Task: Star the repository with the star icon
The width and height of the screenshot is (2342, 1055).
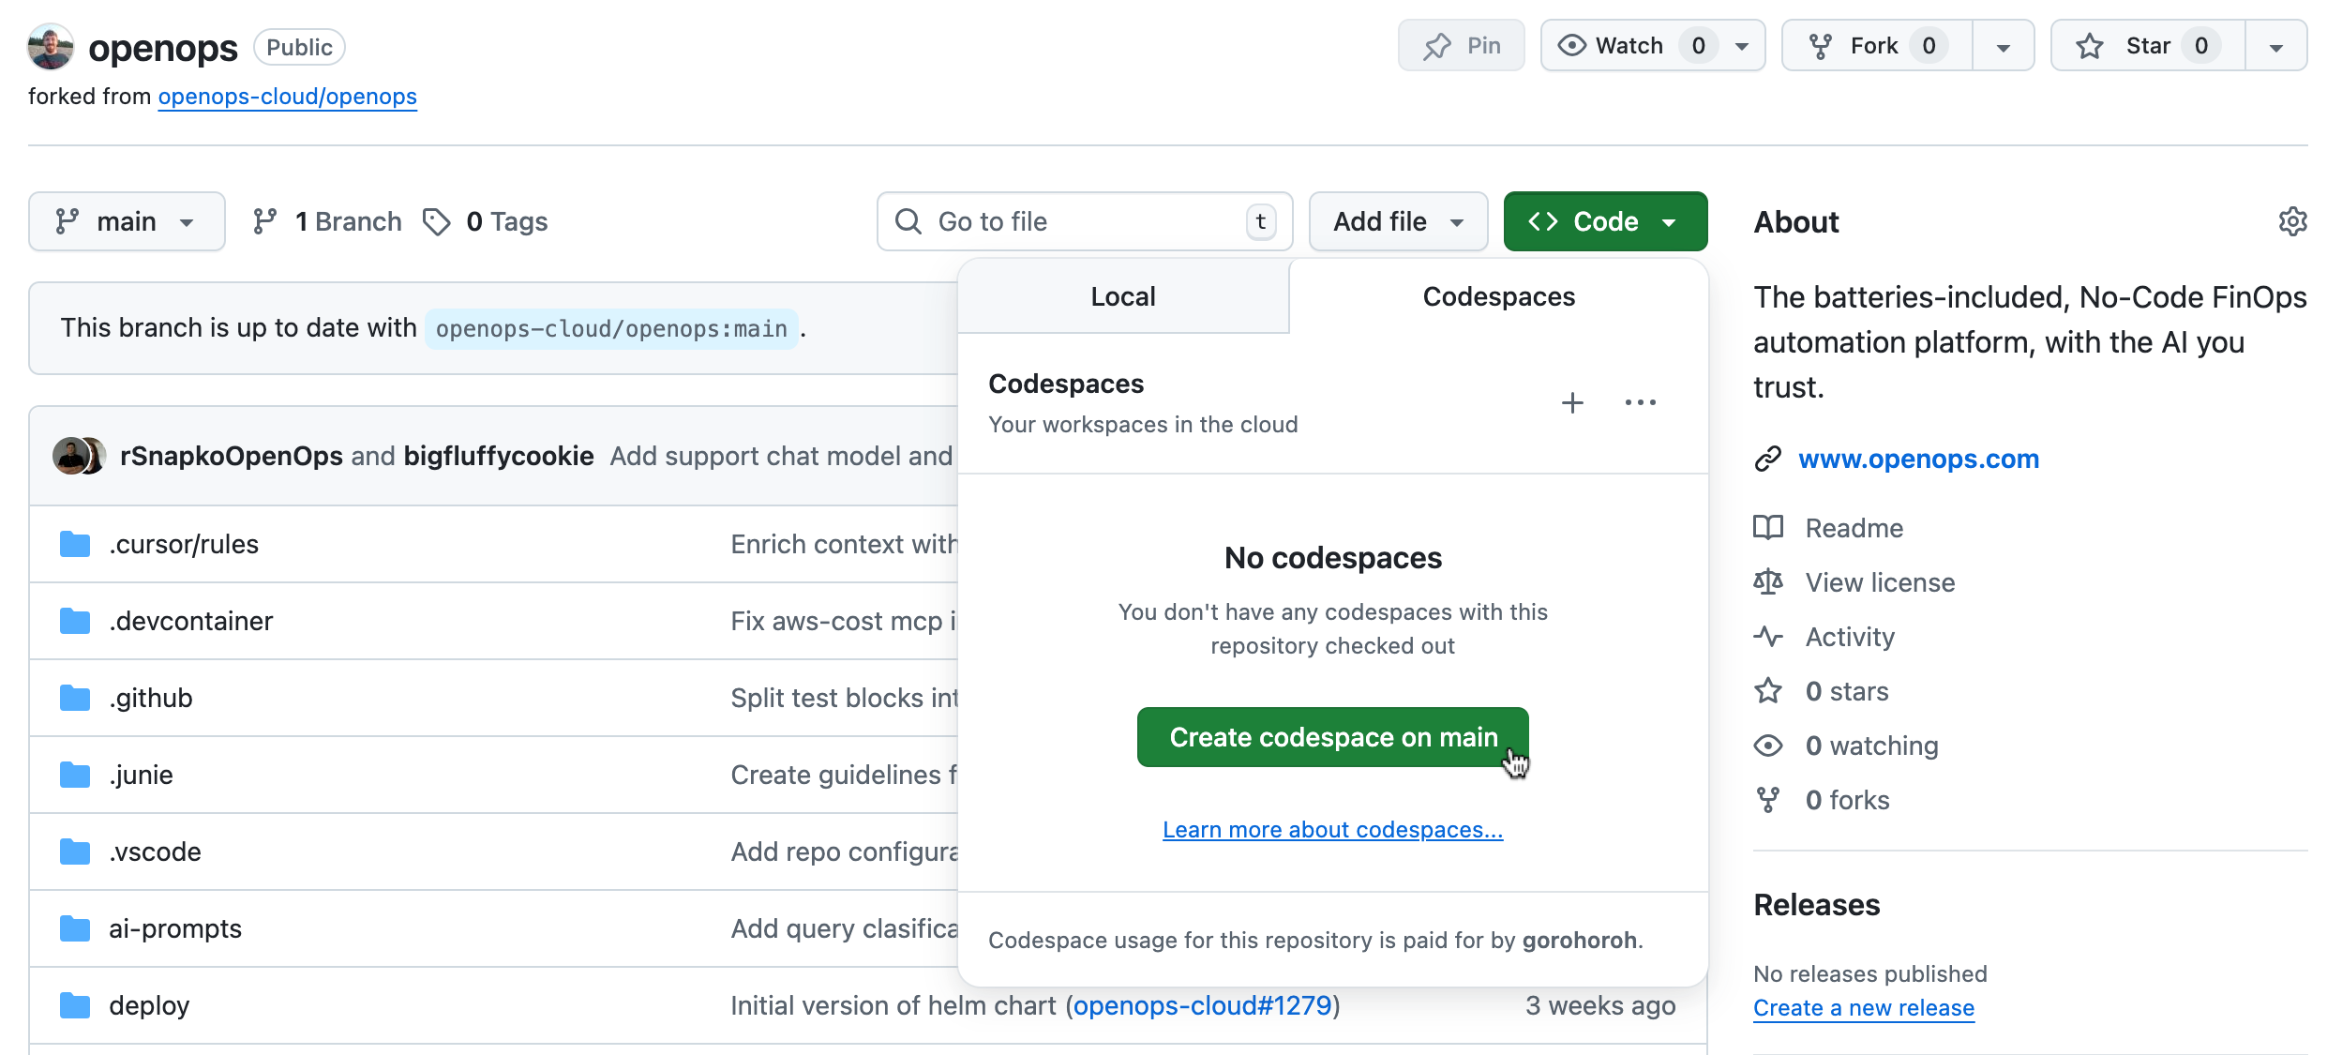Action: click(2090, 44)
